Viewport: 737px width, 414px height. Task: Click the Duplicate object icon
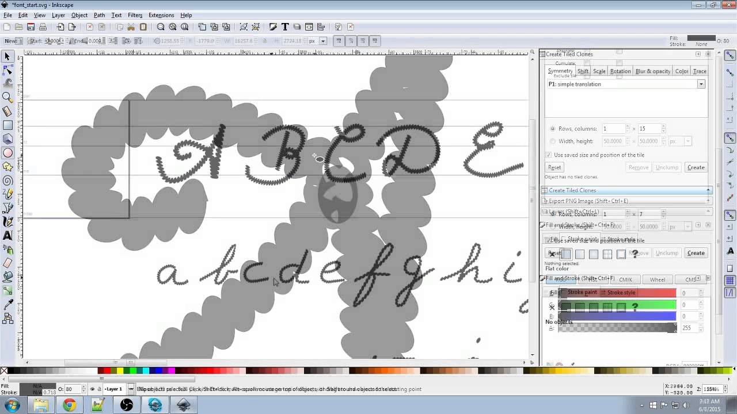point(202,27)
